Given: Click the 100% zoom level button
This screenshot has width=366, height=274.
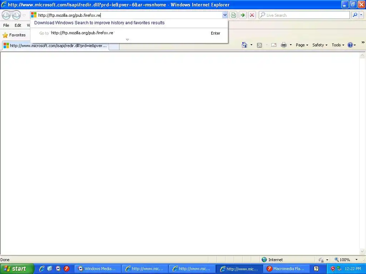Looking at the screenshot, I should pyautogui.click(x=342, y=260).
